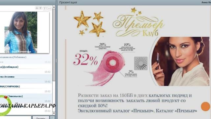Click the small button beside Послать
Viewport: 211px width, 119px height.
tap(52, 118)
